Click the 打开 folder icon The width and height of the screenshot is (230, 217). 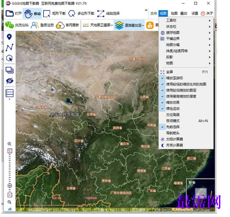coord(10,13)
